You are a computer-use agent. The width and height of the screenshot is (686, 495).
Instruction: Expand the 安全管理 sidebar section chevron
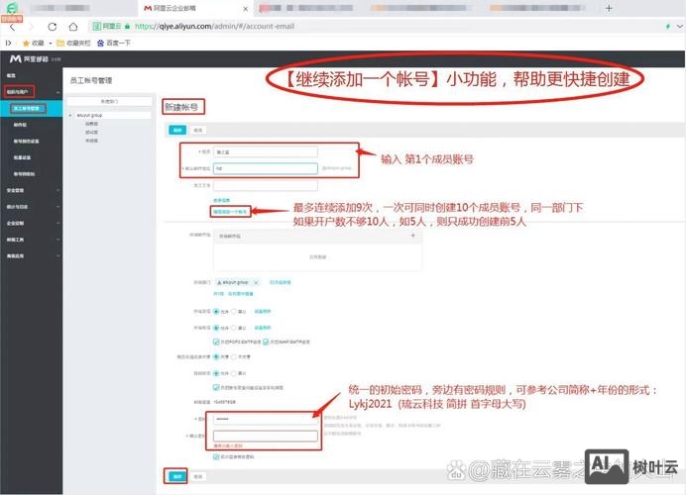57,190
